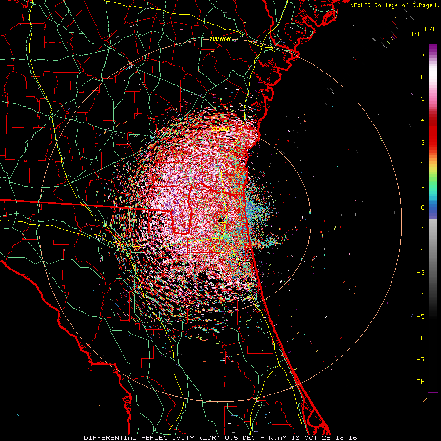
Task: Click the -6 value on the color scale
Action: pyautogui.click(x=421, y=338)
